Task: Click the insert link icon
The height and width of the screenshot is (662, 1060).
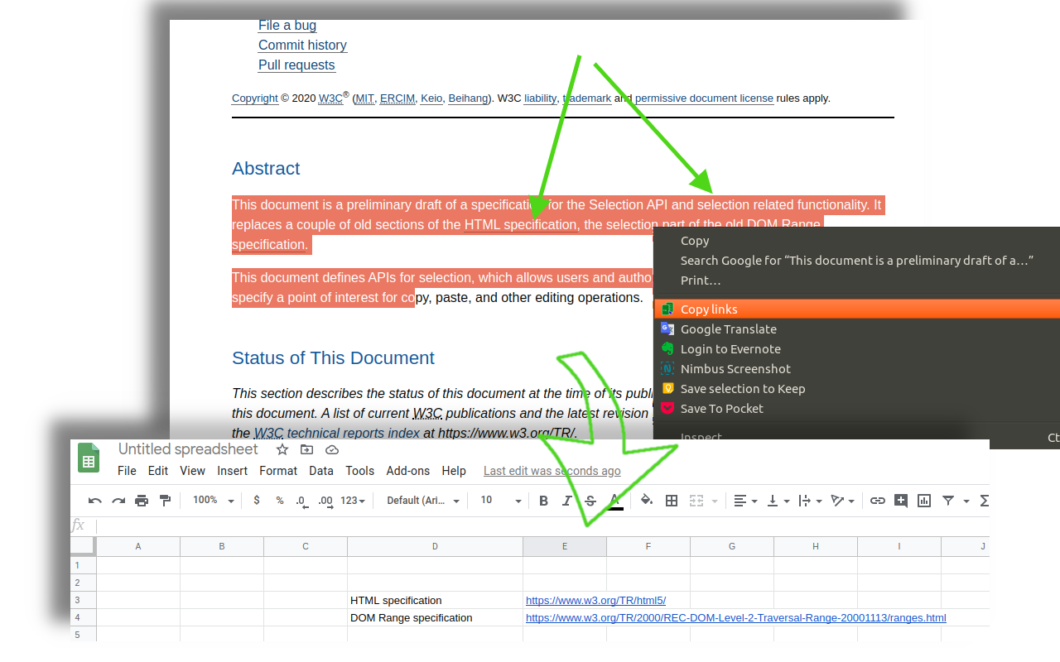Action: coord(877,501)
